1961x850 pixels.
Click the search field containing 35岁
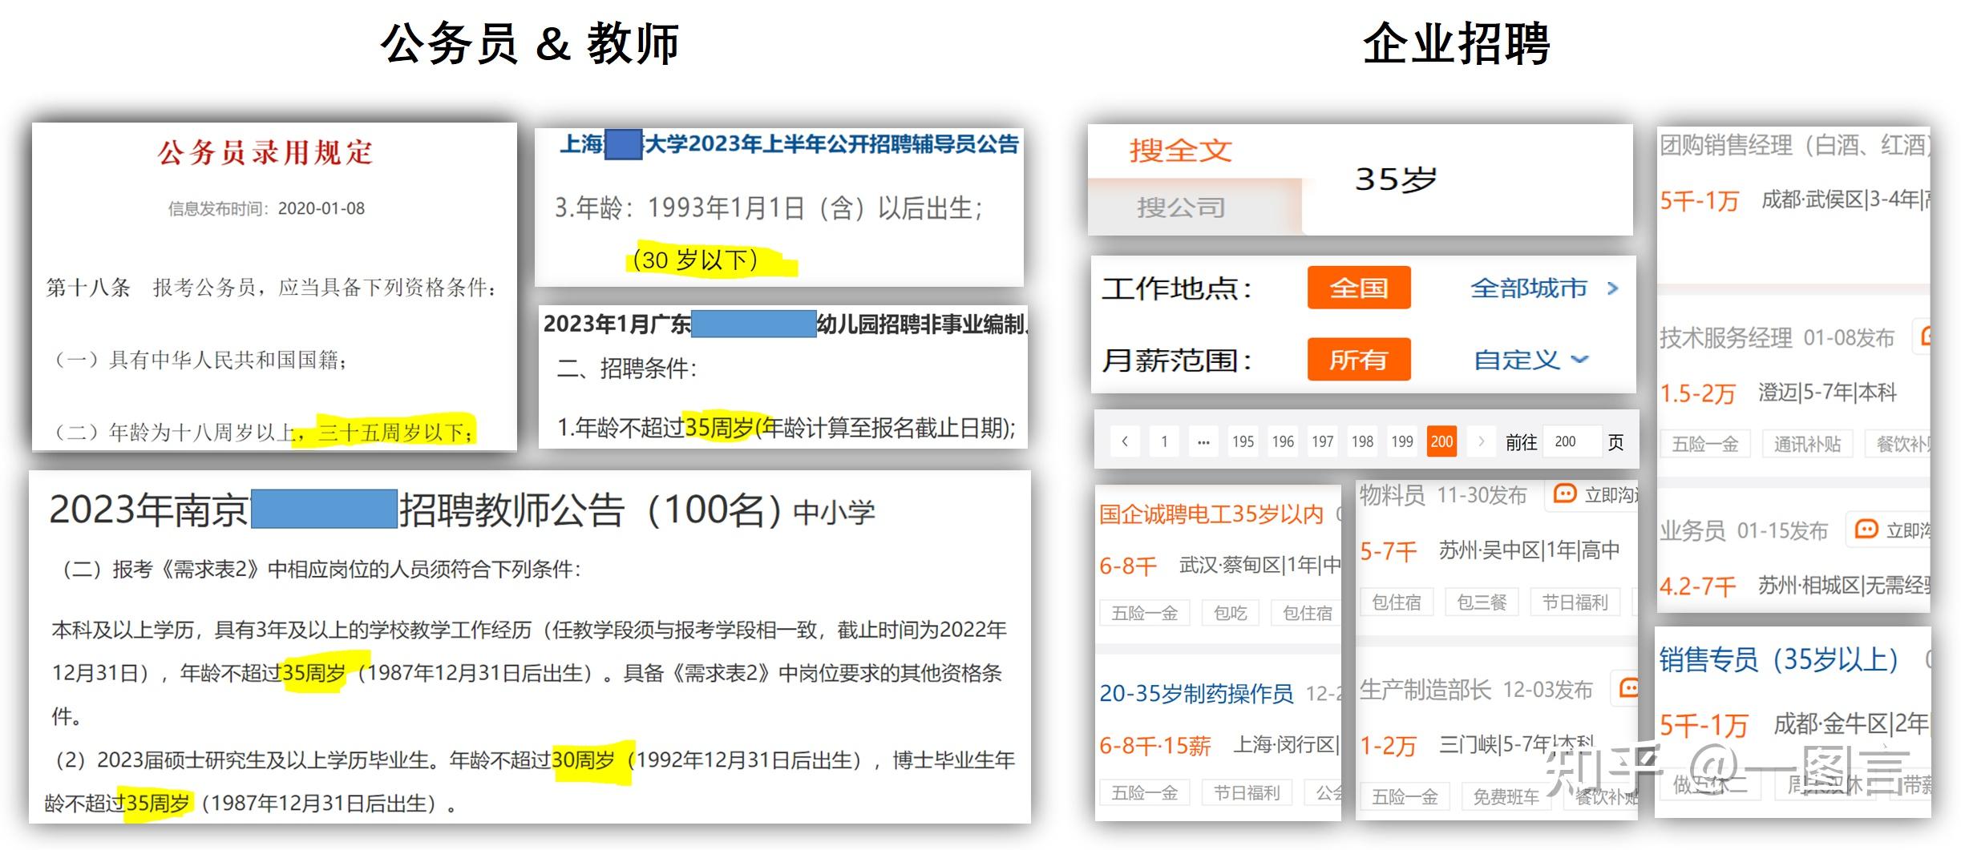point(1467,179)
